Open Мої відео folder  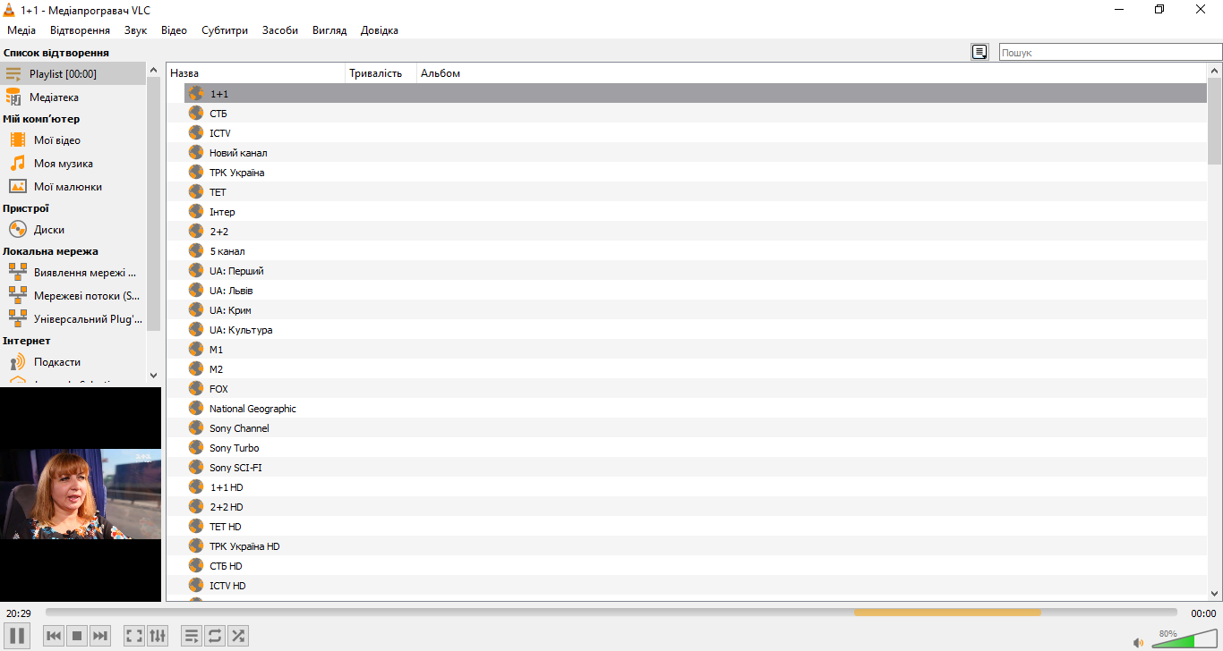click(x=73, y=140)
